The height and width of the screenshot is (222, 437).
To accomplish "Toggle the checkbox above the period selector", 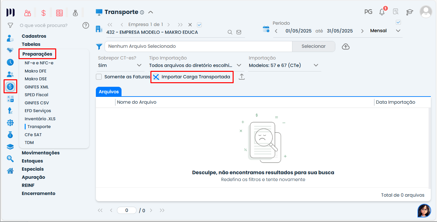I will [x=399, y=22].
